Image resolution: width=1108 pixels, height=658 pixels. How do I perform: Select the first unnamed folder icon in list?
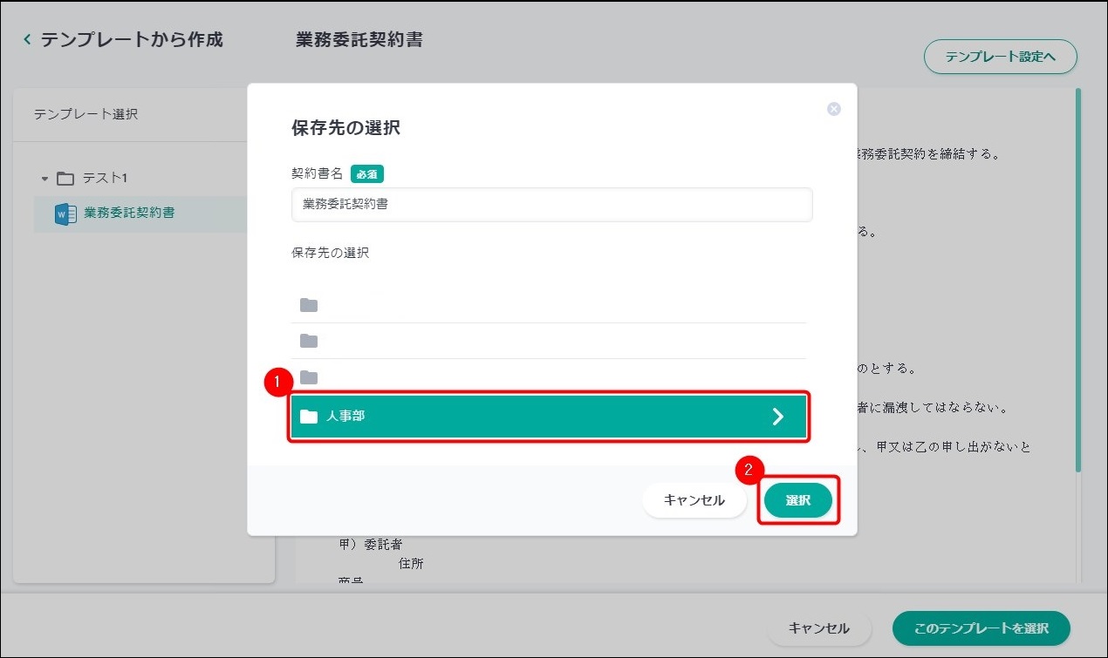[x=309, y=305]
